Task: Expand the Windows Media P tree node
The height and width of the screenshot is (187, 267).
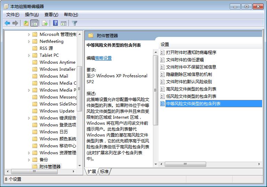Action: click(29, 90)
